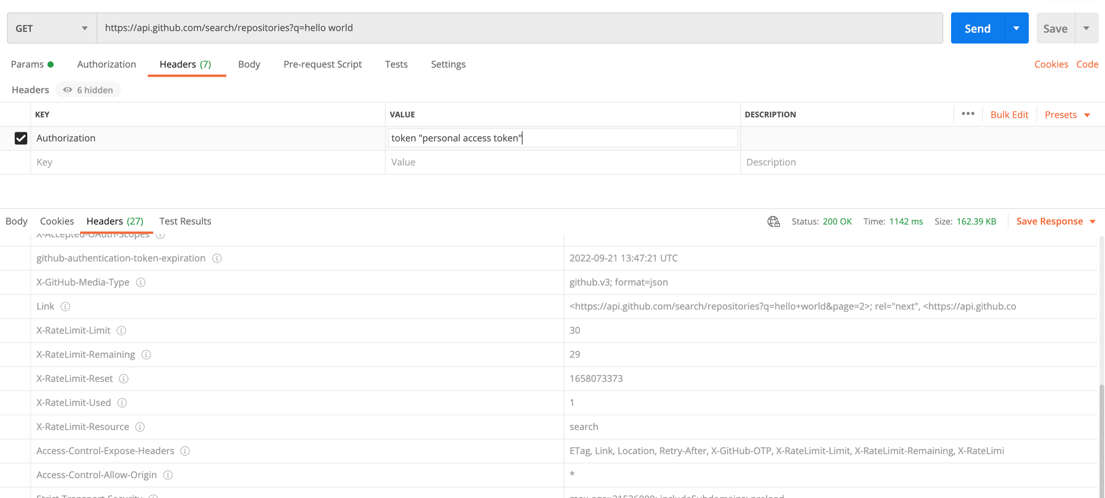Open the response Test Results tab

point(185,221)
